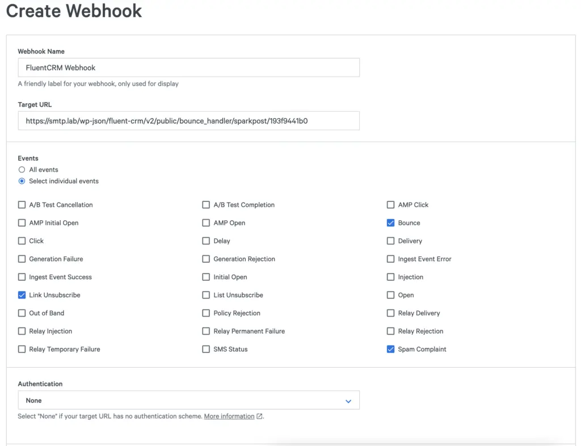Viewport: 581px width, 446px height.
Task: Select the 'Select individual events' radio button
Action: coord(22,181)
